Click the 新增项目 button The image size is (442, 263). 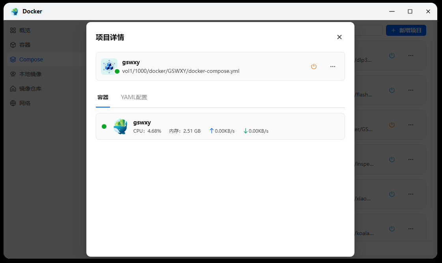click(x=406, y=30)
